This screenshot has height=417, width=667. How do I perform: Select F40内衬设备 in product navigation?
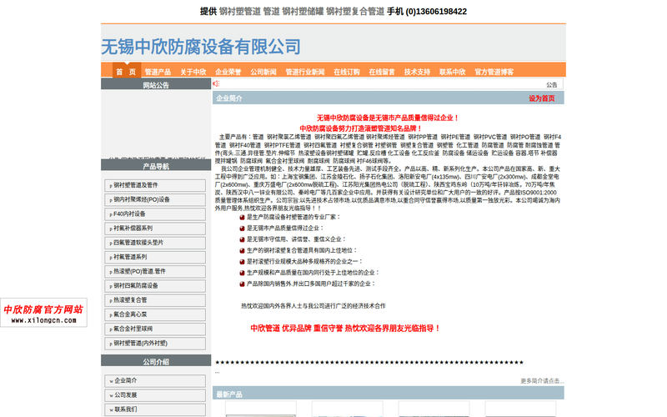point(155,214)
